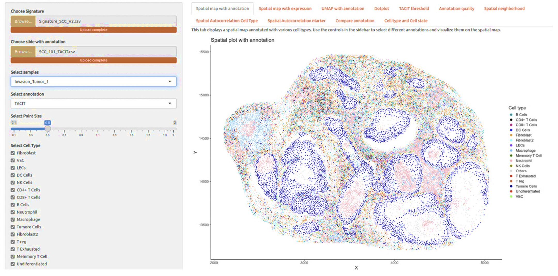Uncheck the Undiferentiated cell type

(13, 264)
